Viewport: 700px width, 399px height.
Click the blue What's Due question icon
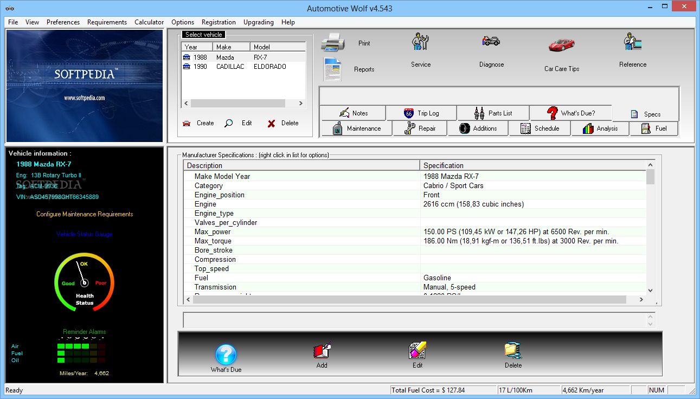point(226,355)
